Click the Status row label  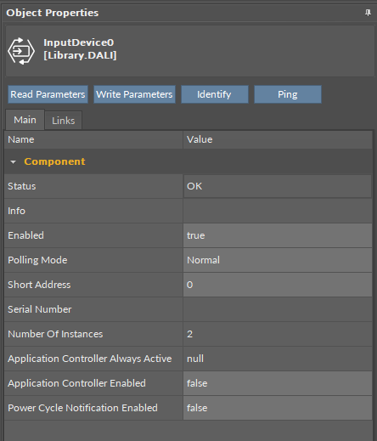[22, 186]
